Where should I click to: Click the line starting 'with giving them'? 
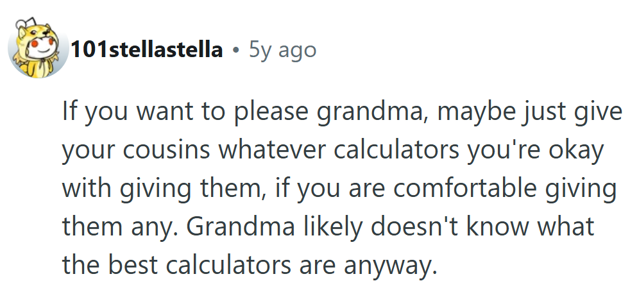pos(339,189)
